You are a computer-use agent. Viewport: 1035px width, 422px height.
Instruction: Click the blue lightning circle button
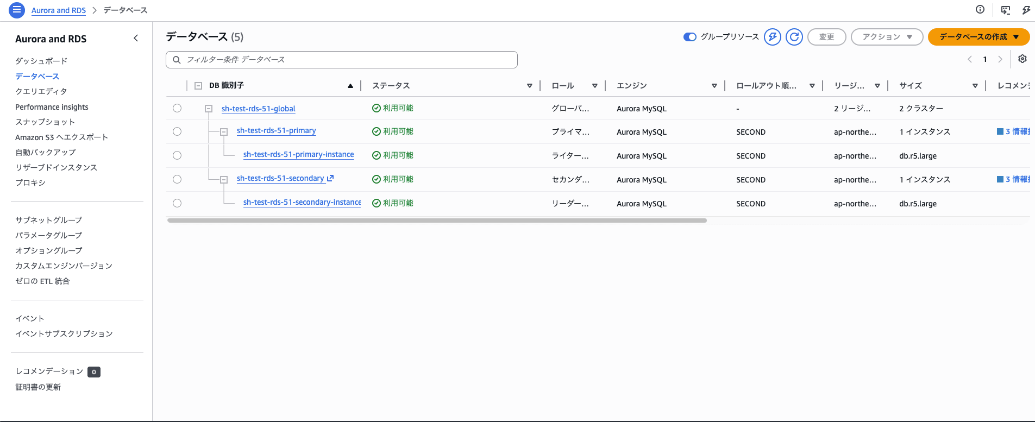tap(773, 37)
